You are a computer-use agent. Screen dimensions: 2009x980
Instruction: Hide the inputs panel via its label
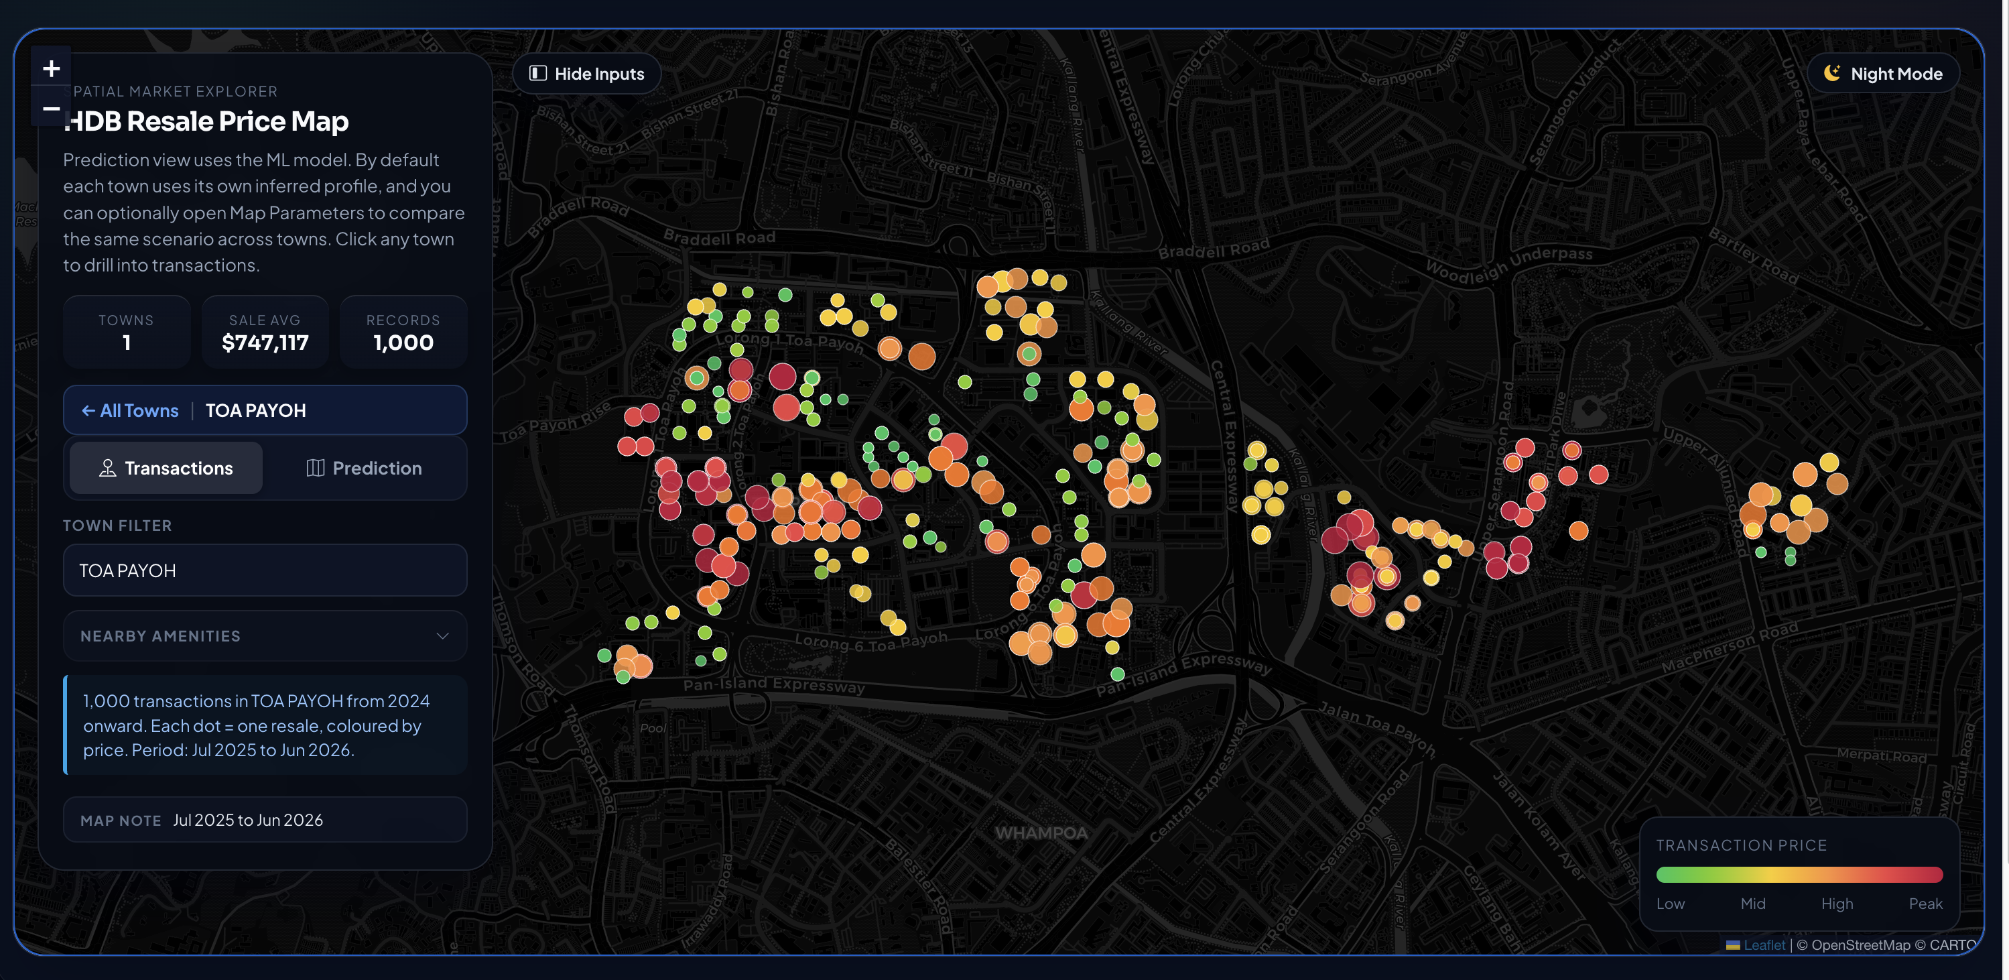[x=599, y=73]
